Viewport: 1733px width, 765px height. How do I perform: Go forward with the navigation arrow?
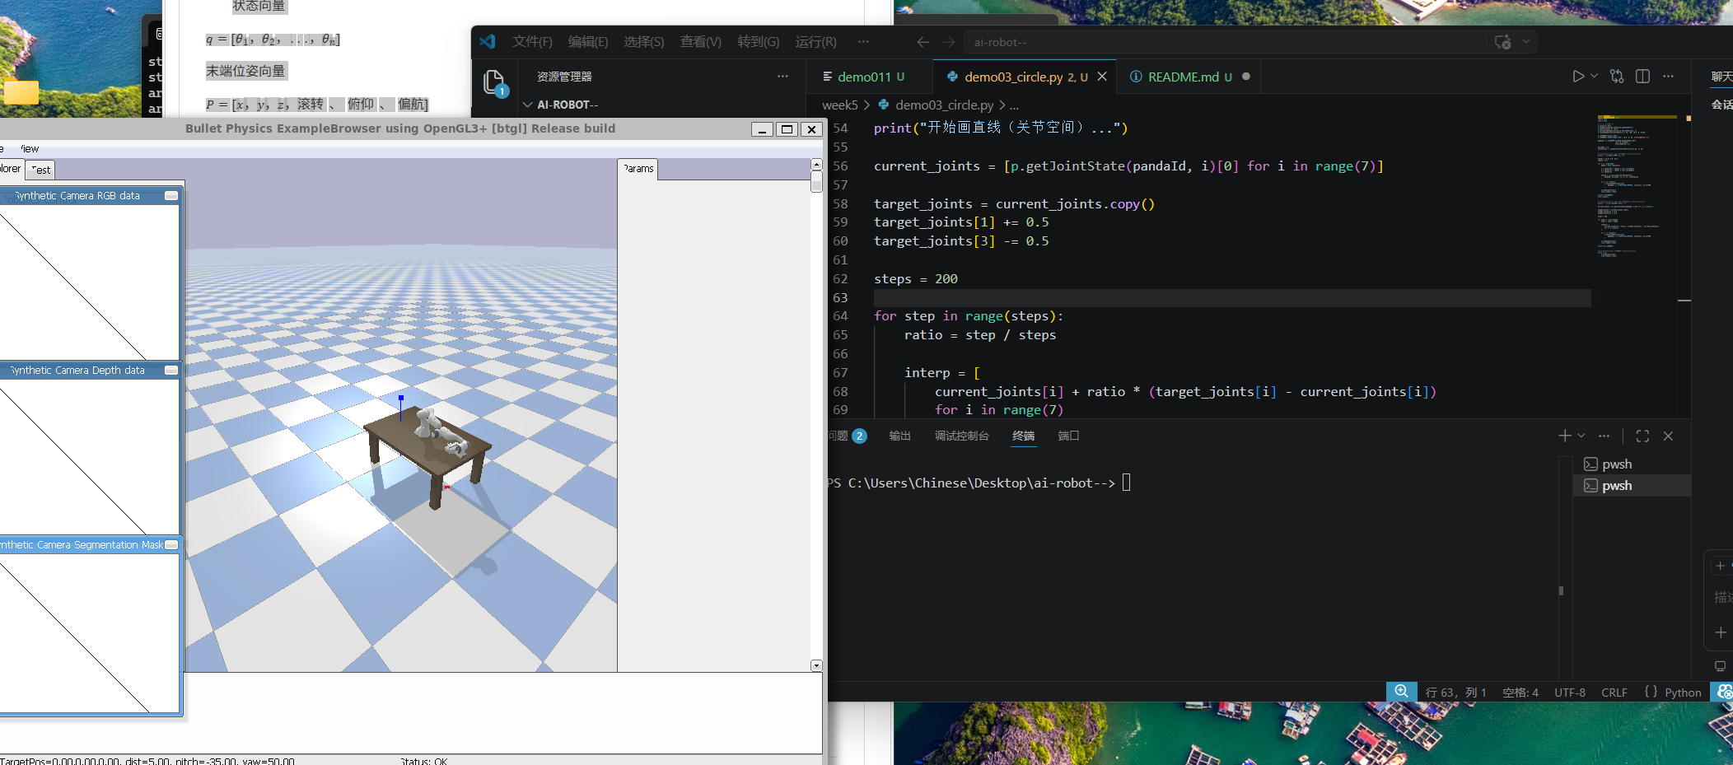click(949, 42)
